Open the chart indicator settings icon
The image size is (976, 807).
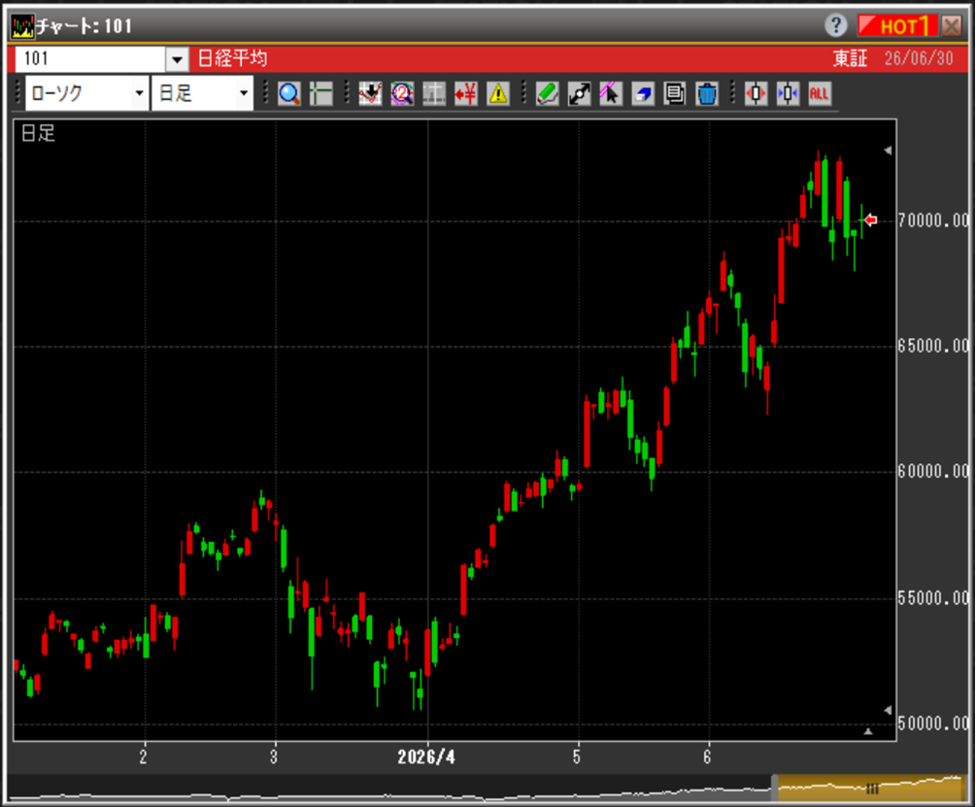(x=370, y=94)
